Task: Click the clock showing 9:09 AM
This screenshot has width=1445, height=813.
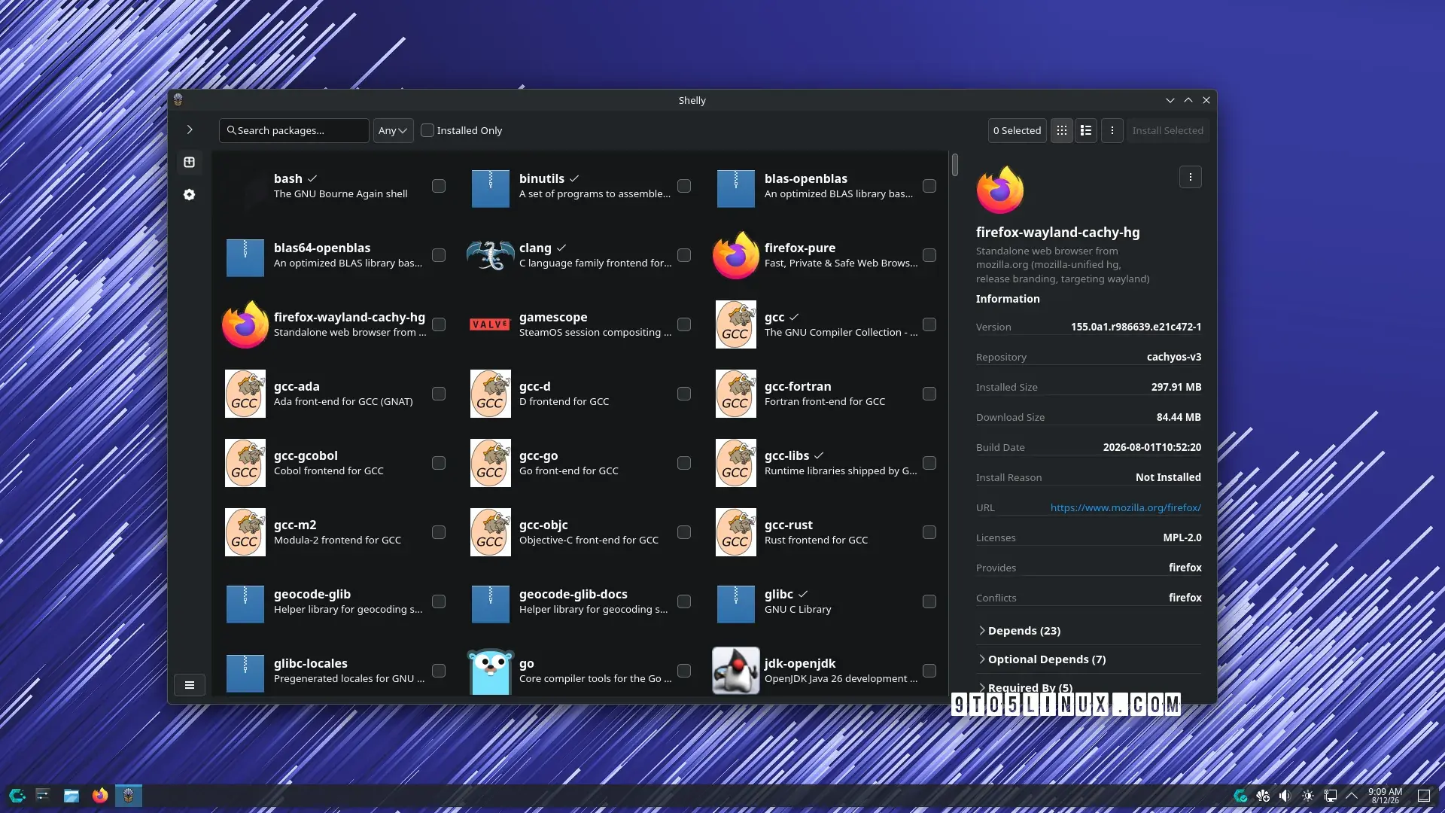Action: tap(1385, 796)
